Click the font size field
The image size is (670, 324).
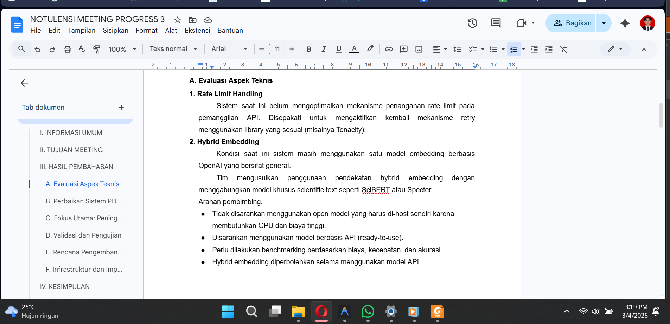[277, 49]
